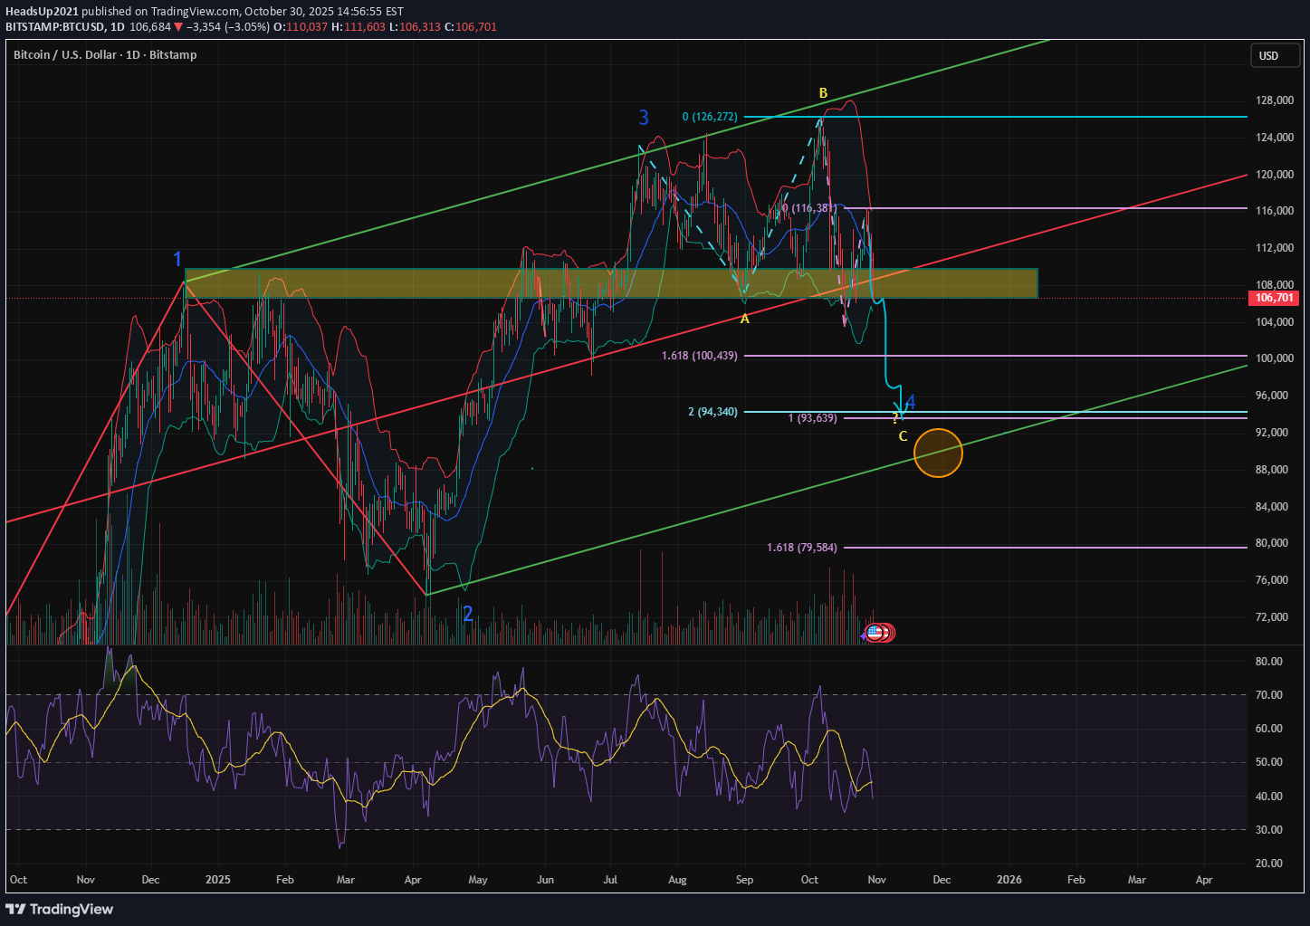Select the blue wave 1 label

coord(178,261)
